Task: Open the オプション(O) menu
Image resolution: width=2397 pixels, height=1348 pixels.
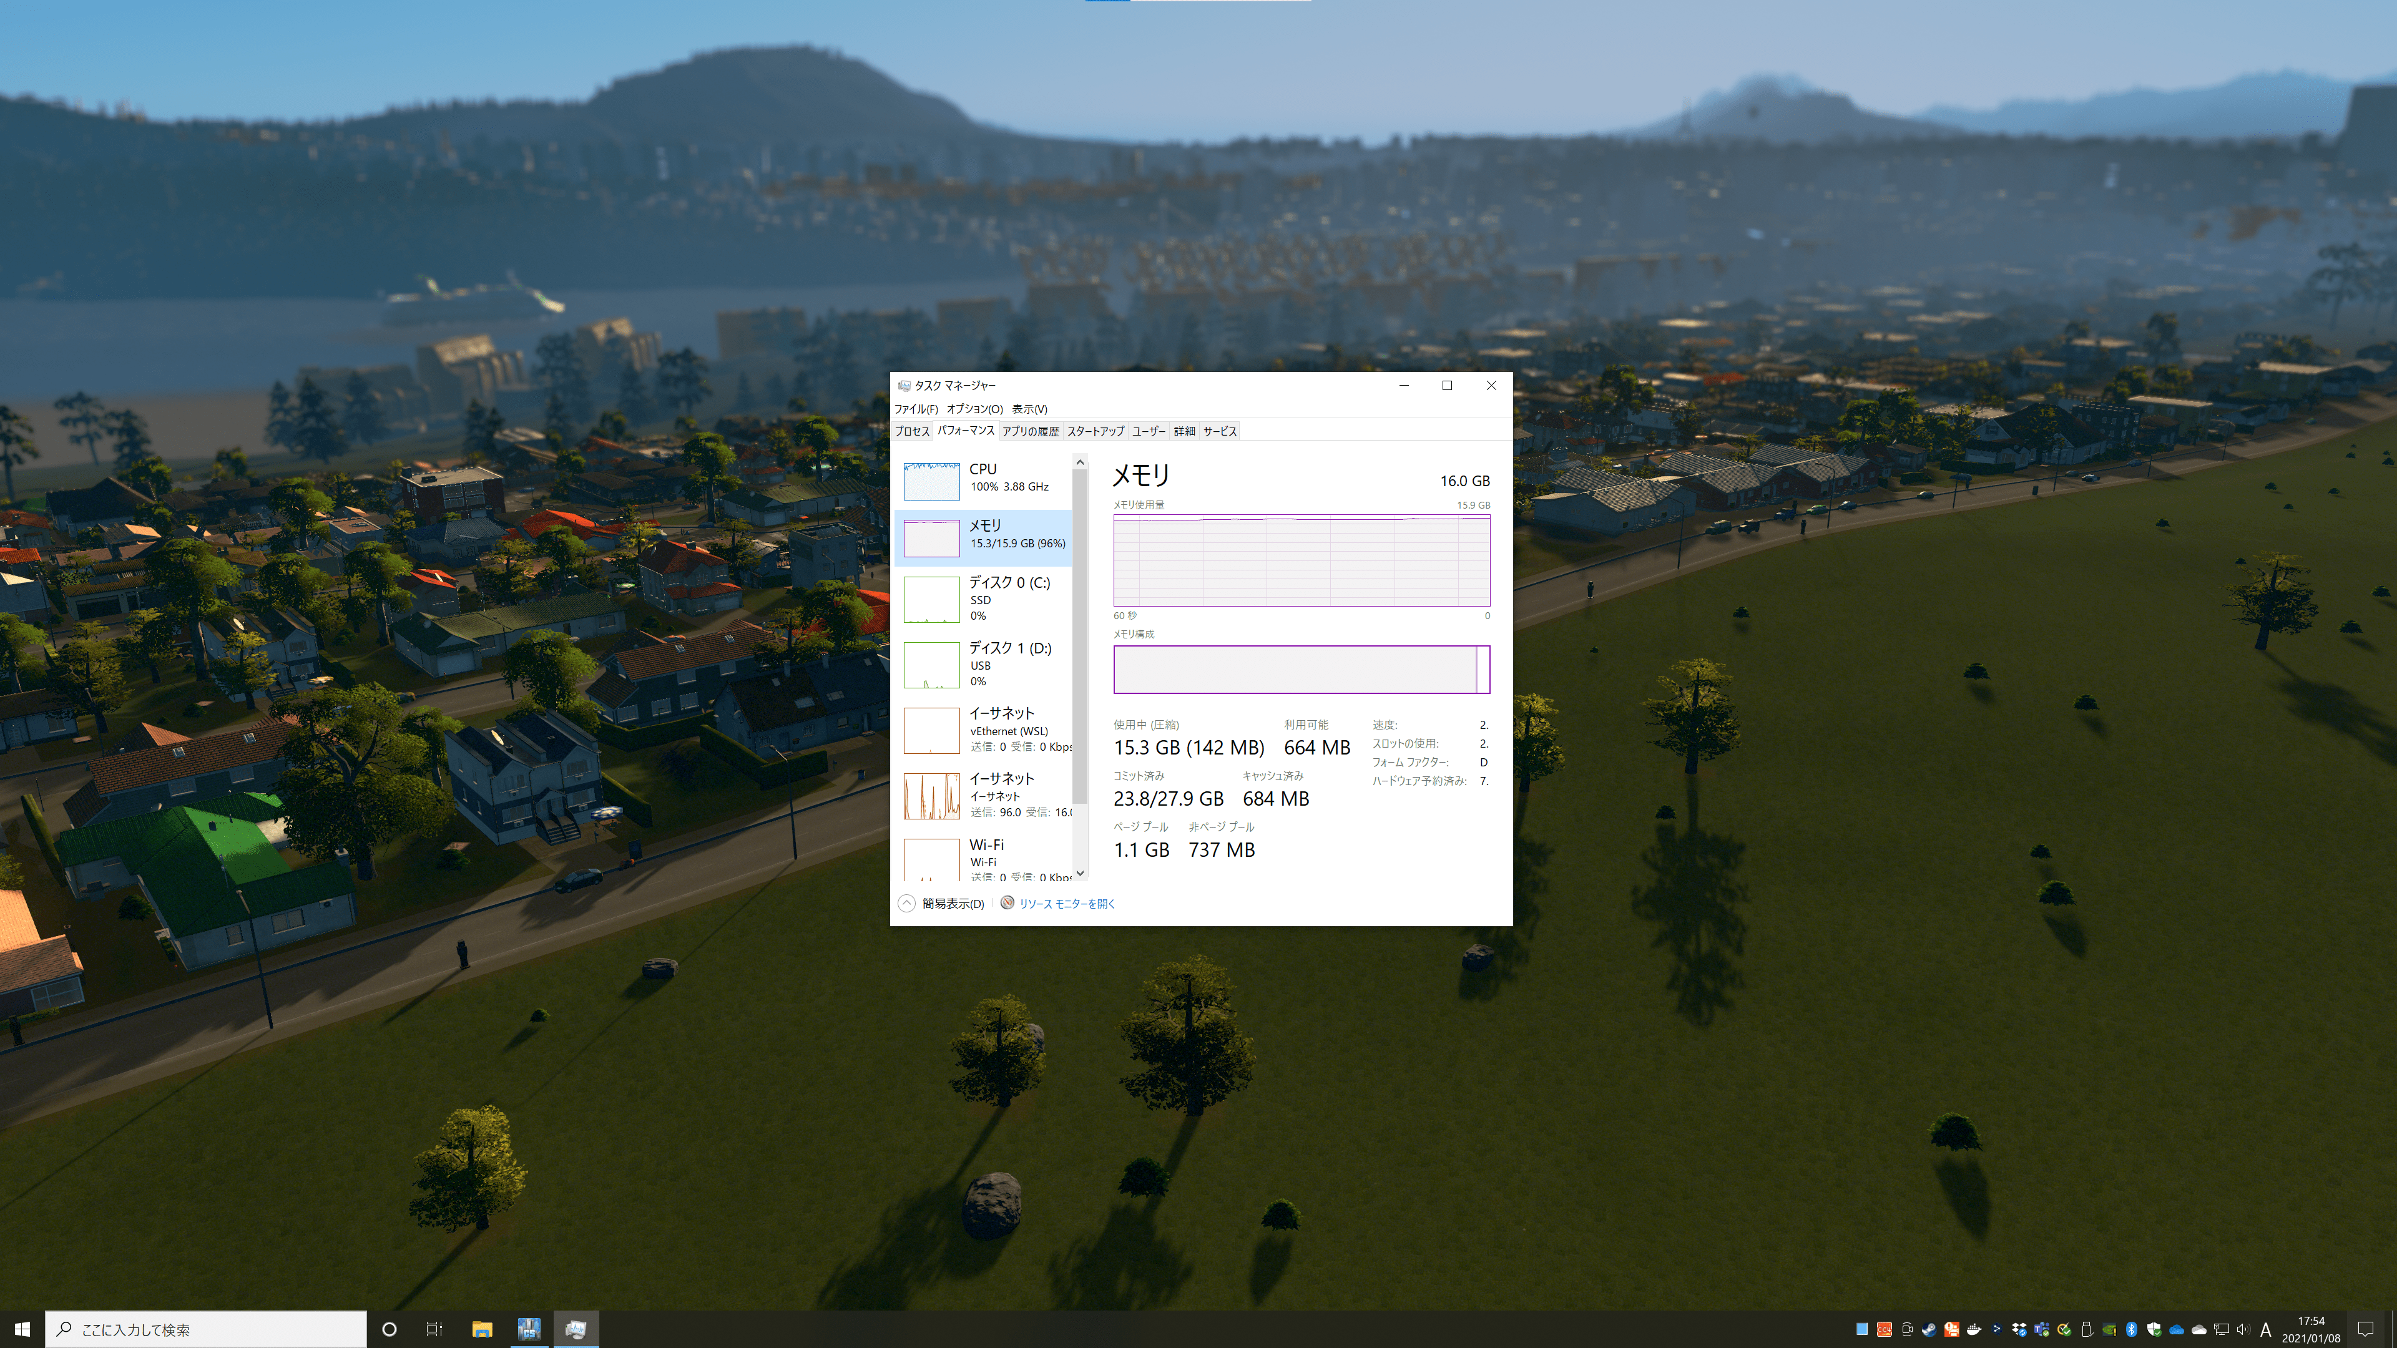Action: 973,408
